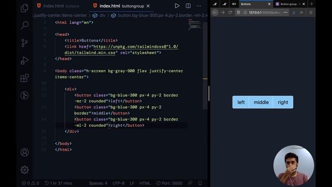Click justify-center.items-center breadcrumb

60,15
